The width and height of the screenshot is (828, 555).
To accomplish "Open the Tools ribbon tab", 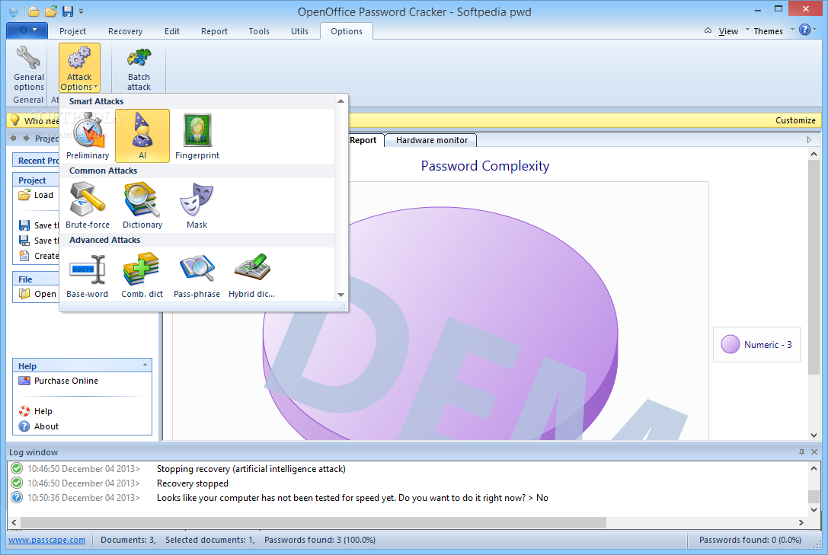I will (259, 31).
